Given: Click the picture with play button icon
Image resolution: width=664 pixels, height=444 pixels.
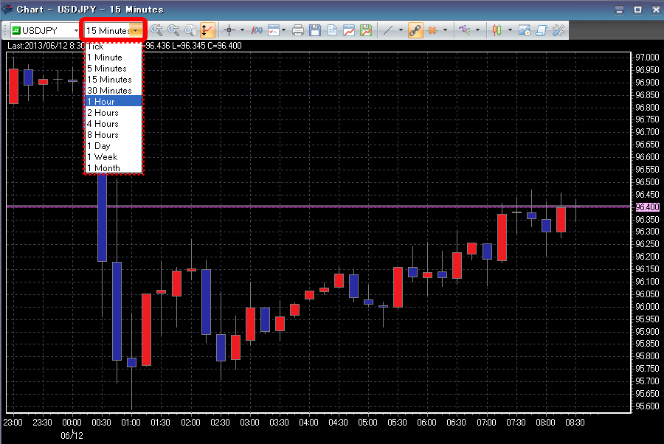Looking at the screenshot, I should pyautogui.click(x=525, y=30).
